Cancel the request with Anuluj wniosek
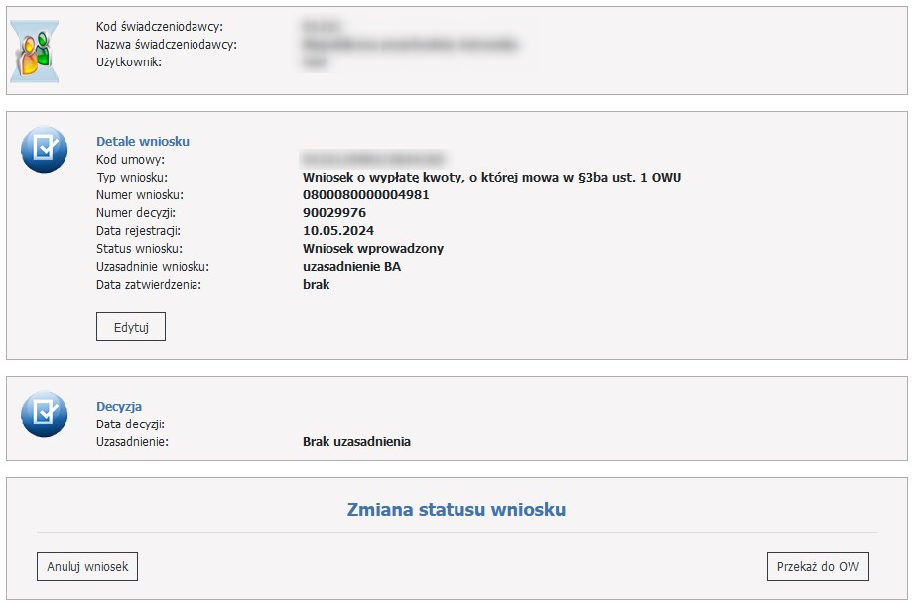 87,566
